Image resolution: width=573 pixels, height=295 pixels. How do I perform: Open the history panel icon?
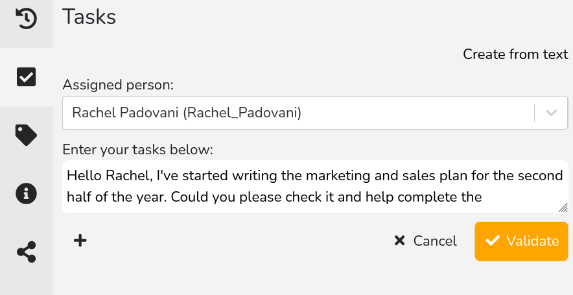26,18
